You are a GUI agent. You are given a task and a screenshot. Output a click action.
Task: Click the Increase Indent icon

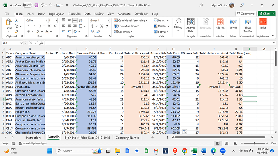click(x=69, y=31)
